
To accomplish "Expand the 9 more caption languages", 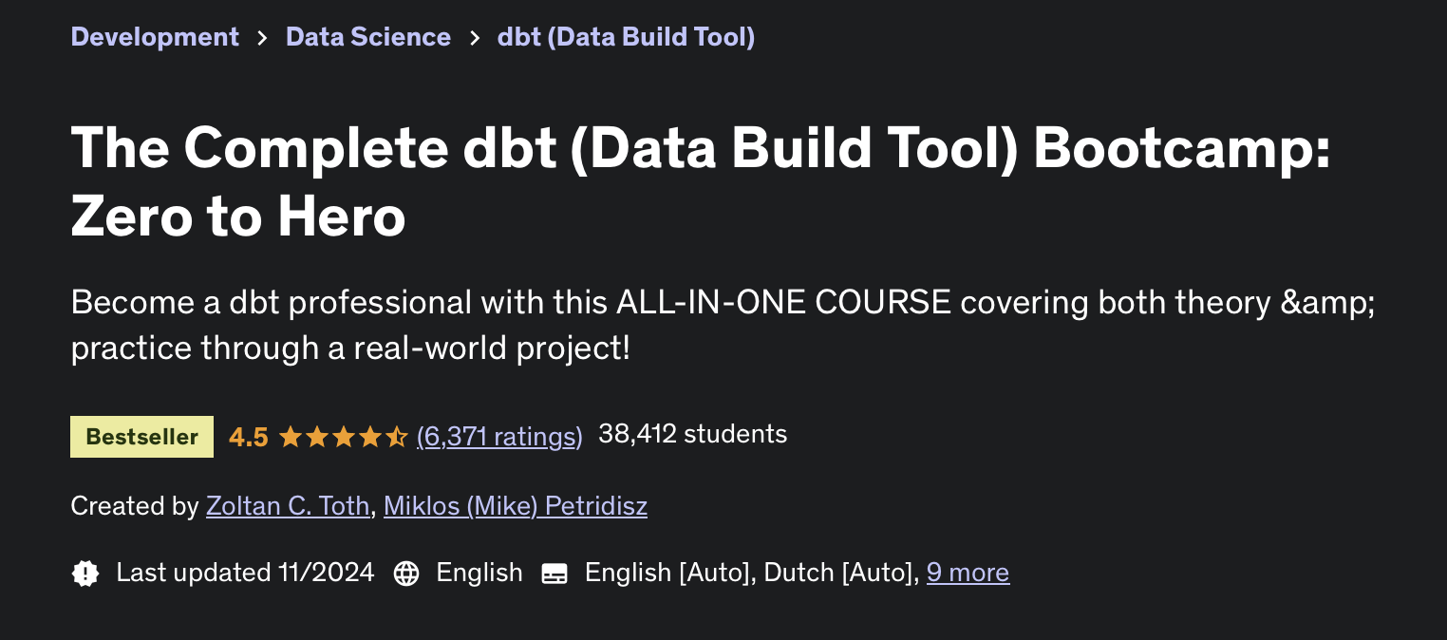I will (968, 573).
